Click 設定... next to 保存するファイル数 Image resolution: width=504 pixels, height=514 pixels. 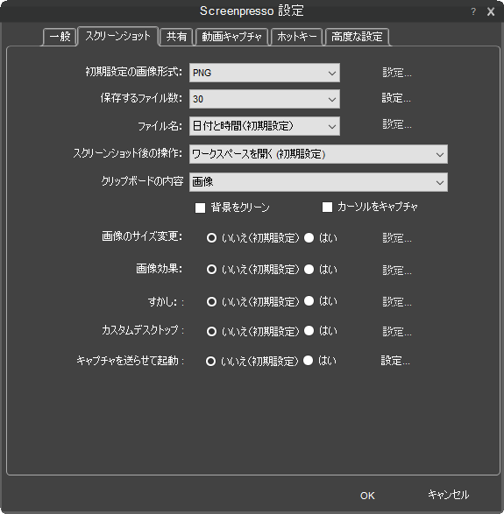(396, 98)
